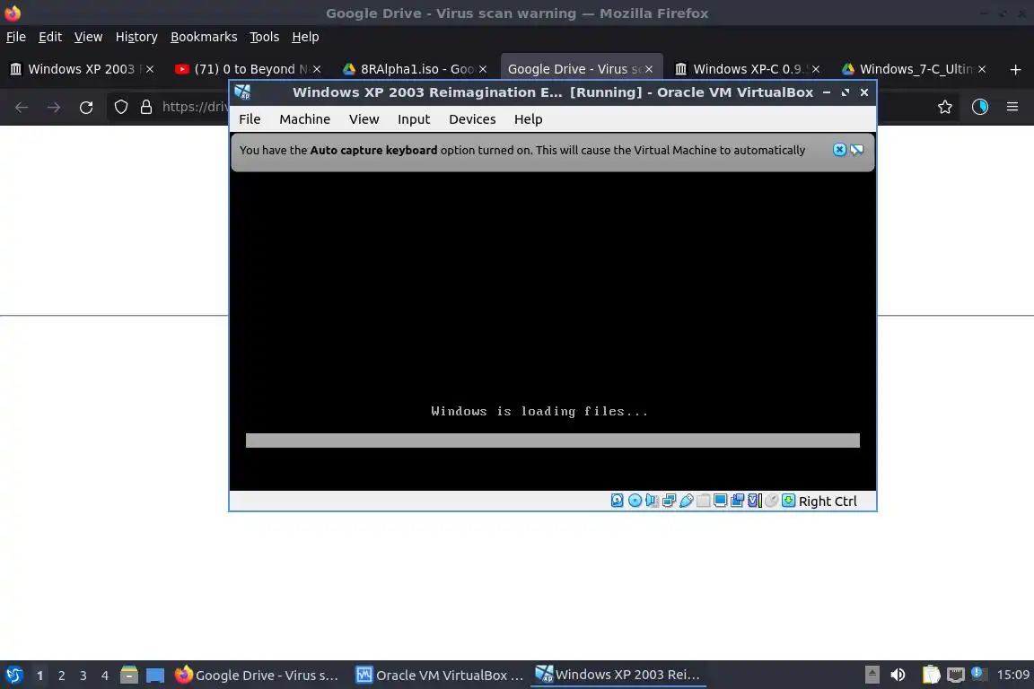Close the Windows XP-C 0.9 tab

pyautogui.click(x=816, y=68)
